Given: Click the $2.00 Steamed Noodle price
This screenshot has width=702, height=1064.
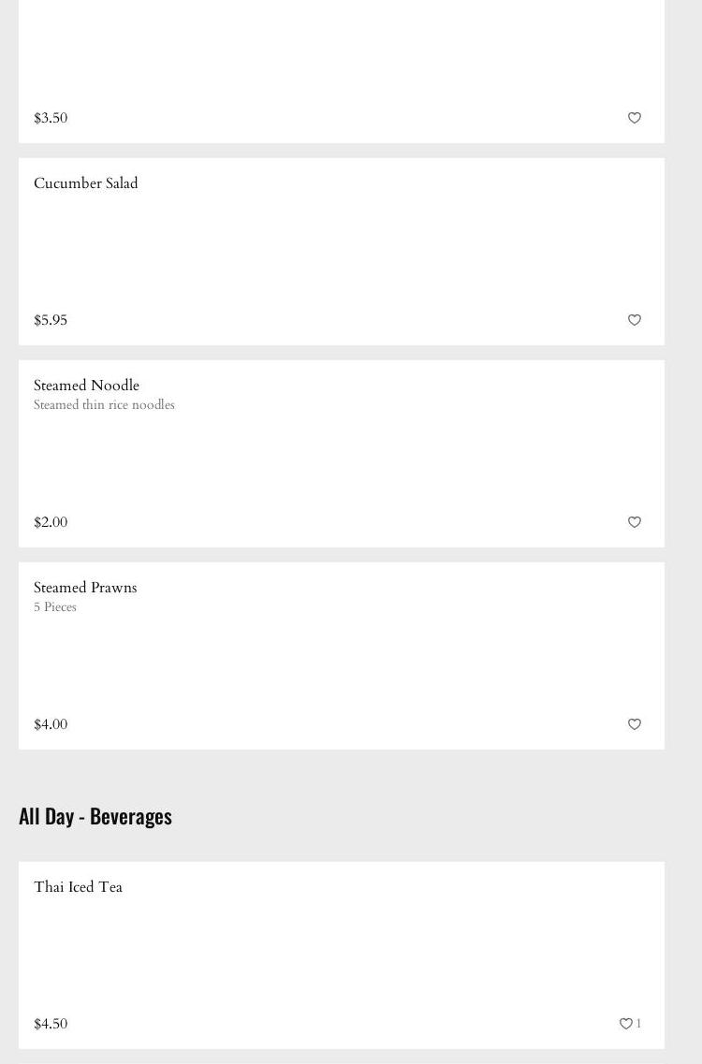Looking at the screenshot, I should point(51,522).
